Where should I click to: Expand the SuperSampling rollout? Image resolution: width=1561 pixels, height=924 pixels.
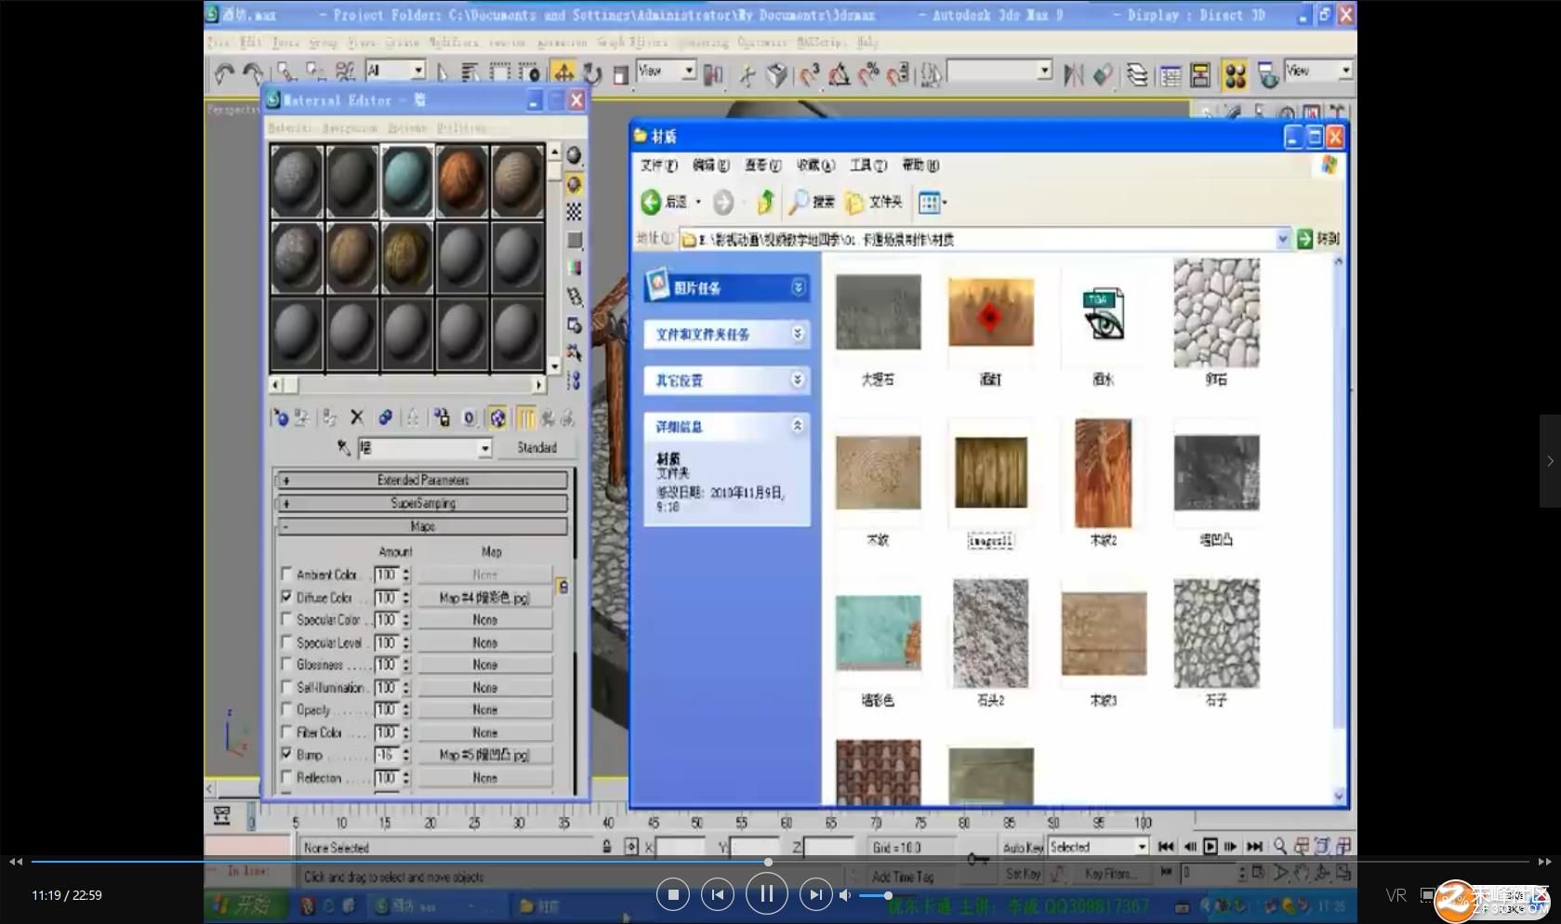422,503
